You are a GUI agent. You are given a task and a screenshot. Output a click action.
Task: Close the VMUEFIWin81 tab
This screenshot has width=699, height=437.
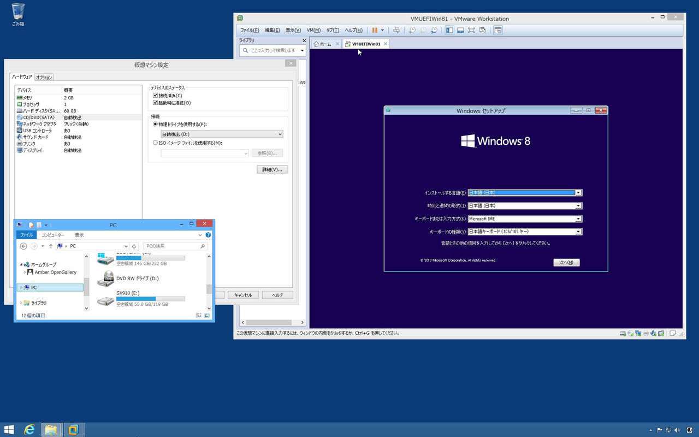point(386,44)
